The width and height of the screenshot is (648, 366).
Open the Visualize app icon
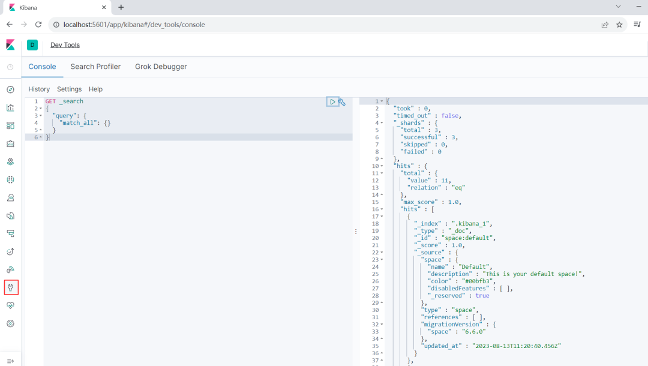(x=10, y=107)
